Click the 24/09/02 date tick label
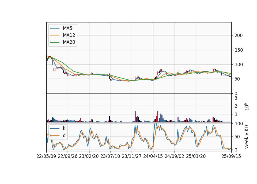The width and height of the screenshot is (257, 184). tap(174, 156)
